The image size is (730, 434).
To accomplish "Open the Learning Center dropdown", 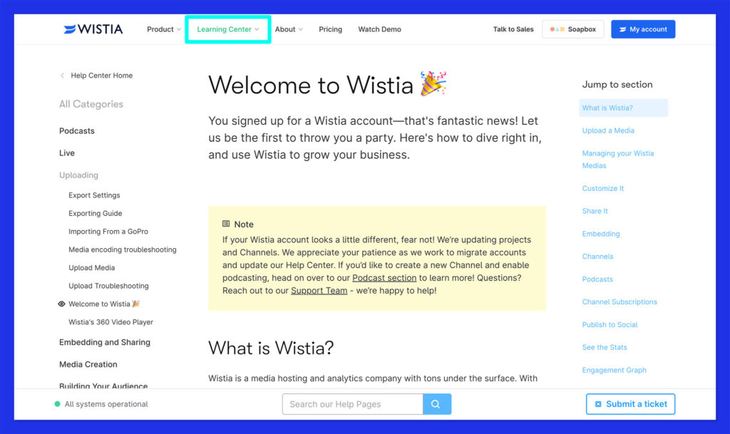I will (228, 29).
